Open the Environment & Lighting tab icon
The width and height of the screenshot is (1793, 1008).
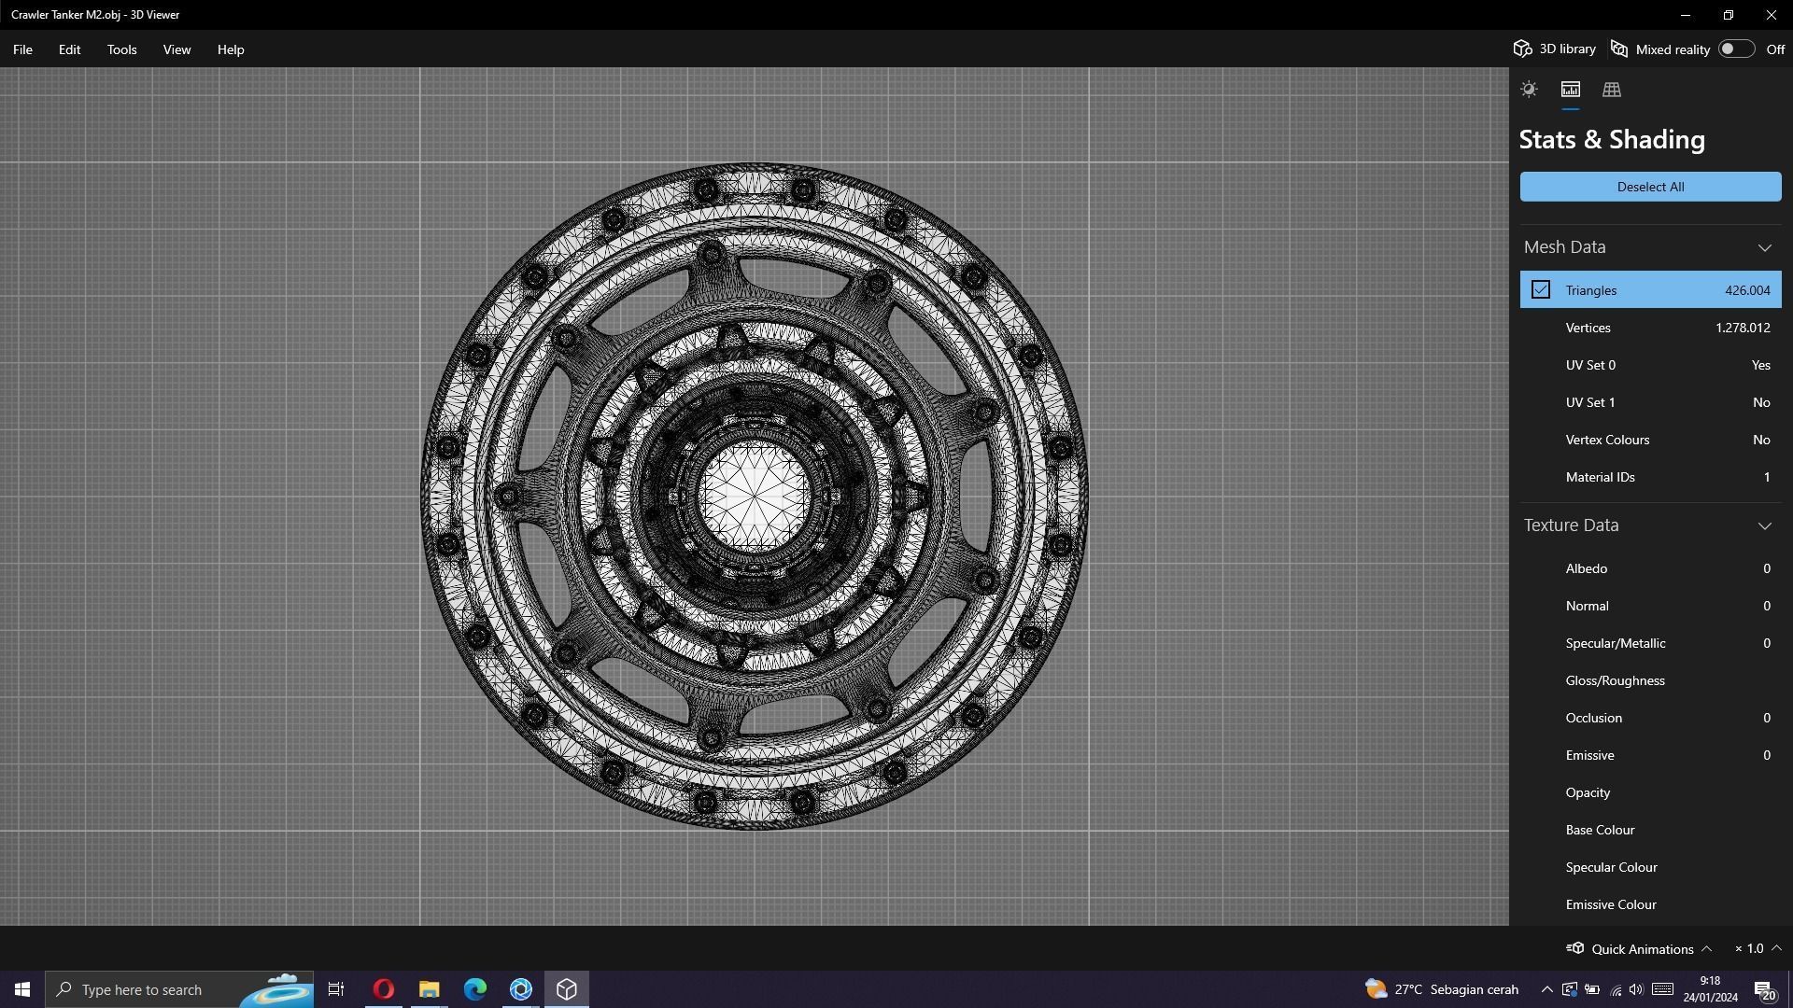(x=1529, y=90)
